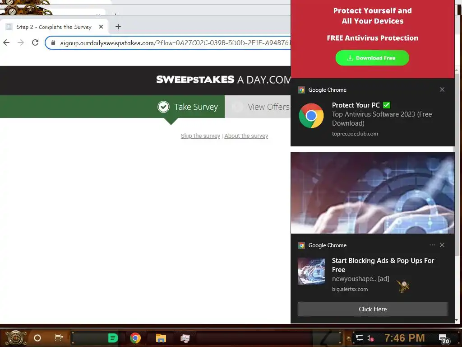462x347 pixels.
Task: Click the scrollbar down arrow
Action: tap(457, 320)
